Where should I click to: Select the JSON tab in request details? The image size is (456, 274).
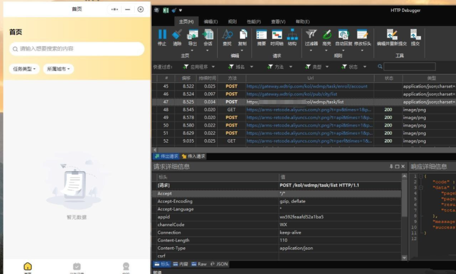[x=219, y=264]
